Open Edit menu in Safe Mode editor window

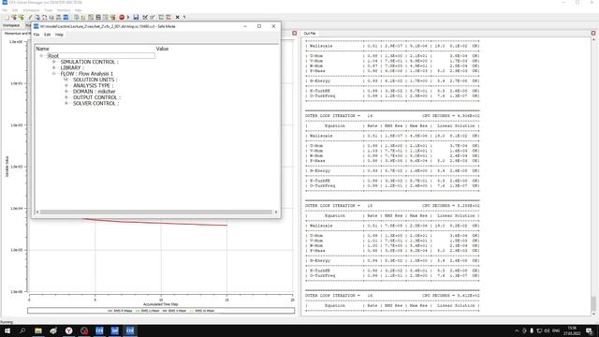point(47,35)
